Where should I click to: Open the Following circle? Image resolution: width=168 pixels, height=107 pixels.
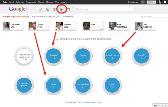[x=142, y=56]
